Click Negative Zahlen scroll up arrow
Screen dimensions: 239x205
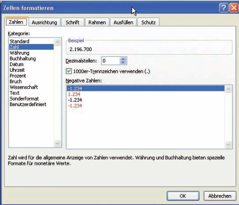(x=228, y=89)
